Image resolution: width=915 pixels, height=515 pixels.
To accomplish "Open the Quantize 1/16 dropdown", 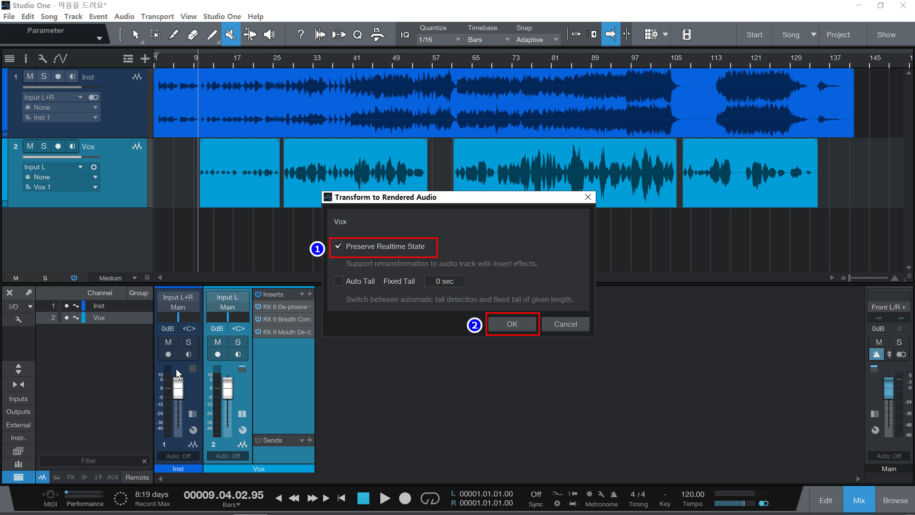I will click(439, 40).
